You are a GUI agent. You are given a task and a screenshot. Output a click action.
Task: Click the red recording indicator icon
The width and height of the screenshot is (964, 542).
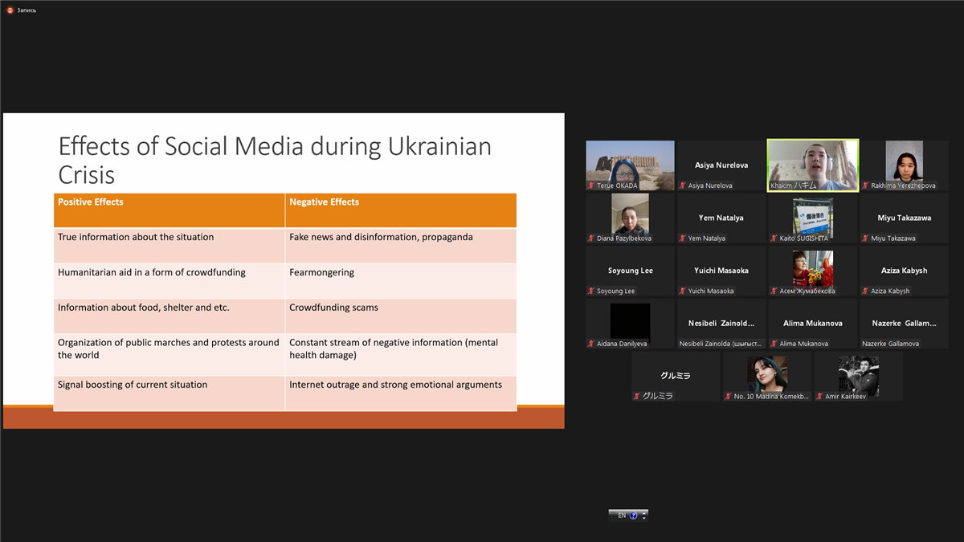10,10
